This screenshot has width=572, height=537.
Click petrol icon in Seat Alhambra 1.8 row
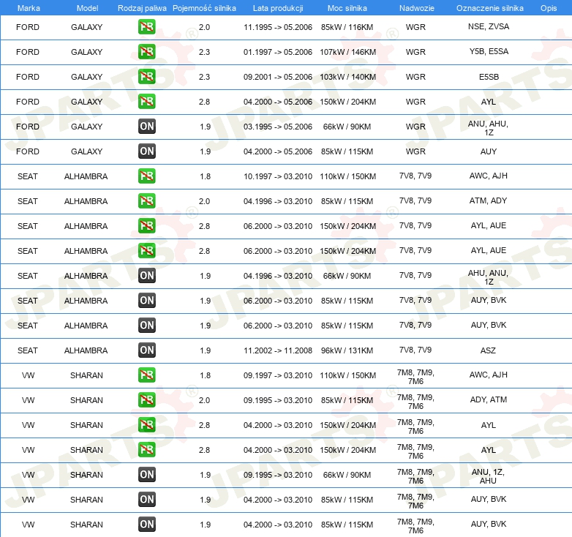click(146, 176)
